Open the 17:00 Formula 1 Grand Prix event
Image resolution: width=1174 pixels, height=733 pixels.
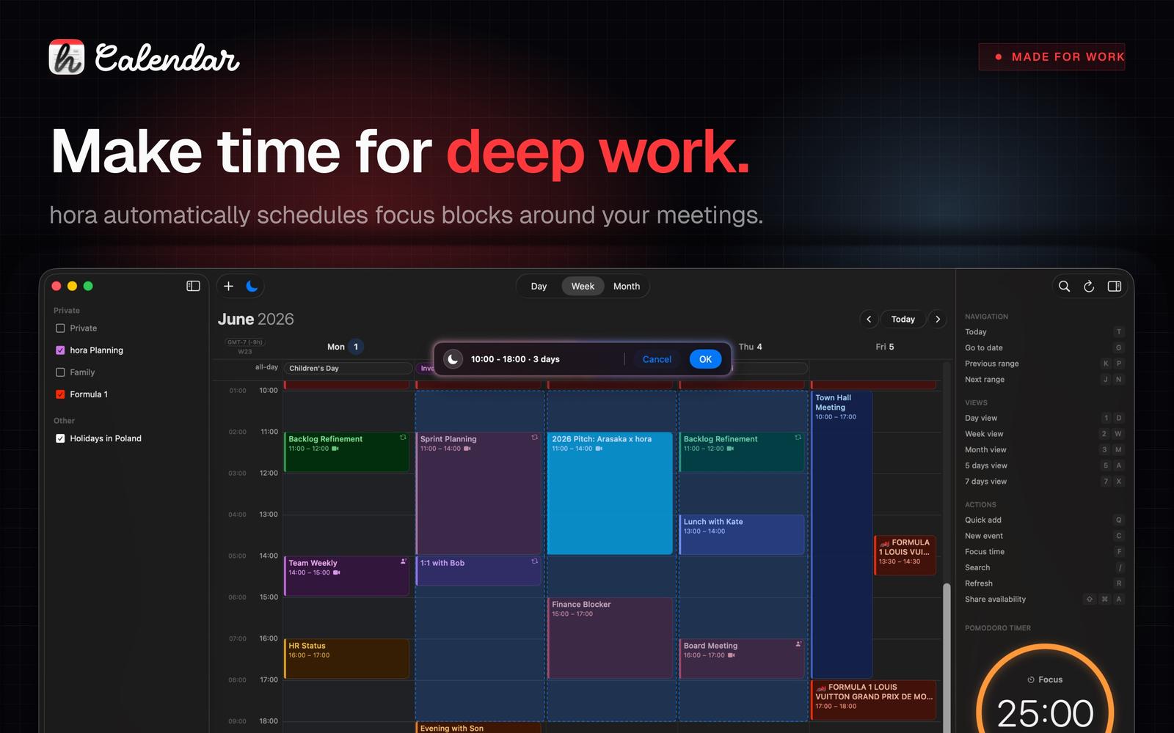873,700
